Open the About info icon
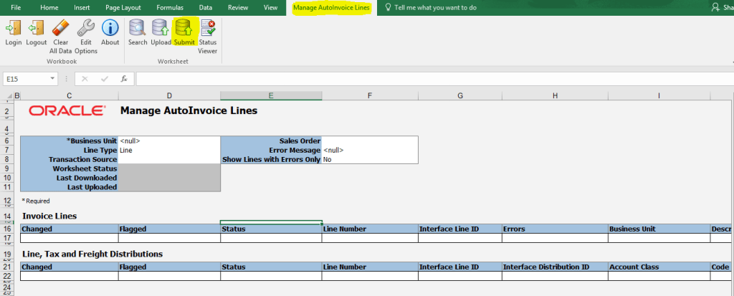 (110, 32)
